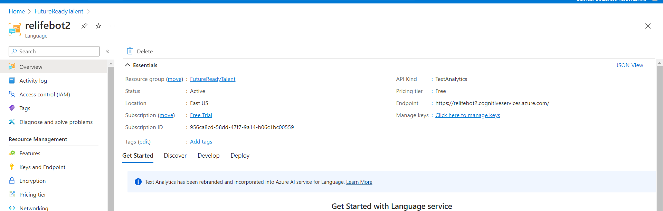
Task: Collapse the sidebar menu chevrons
Action: (x=107, y=51)
